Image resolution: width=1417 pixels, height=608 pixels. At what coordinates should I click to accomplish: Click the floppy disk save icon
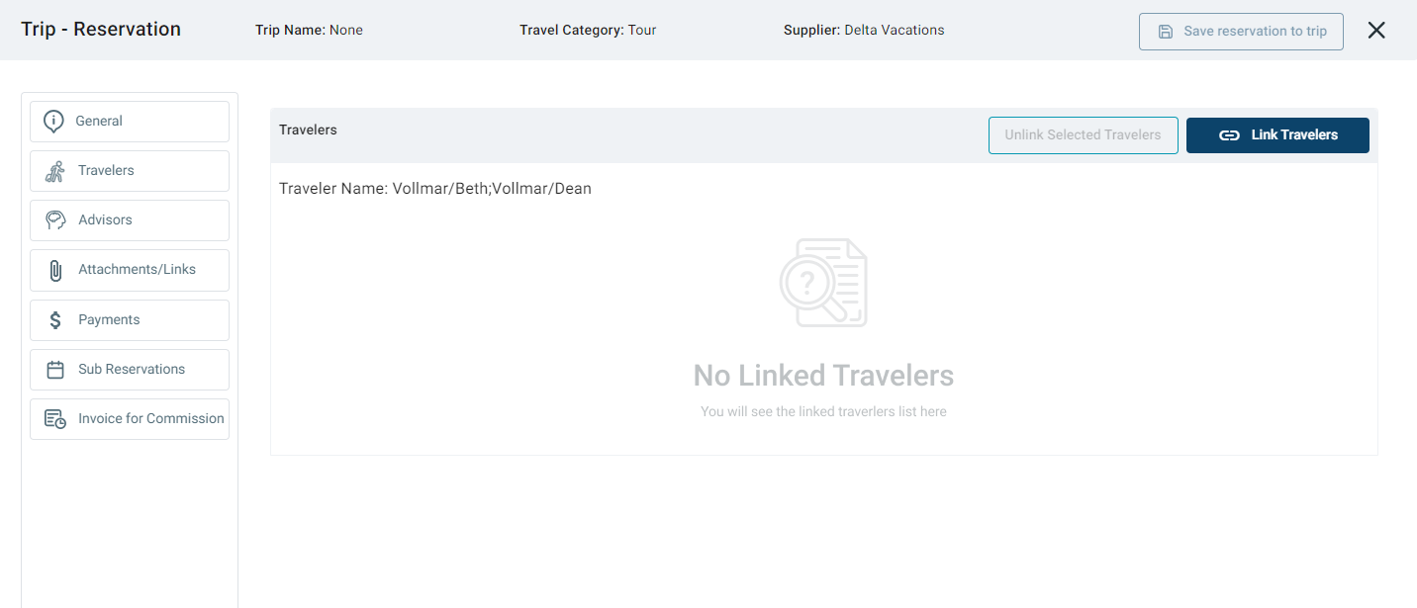point(1166,32)
